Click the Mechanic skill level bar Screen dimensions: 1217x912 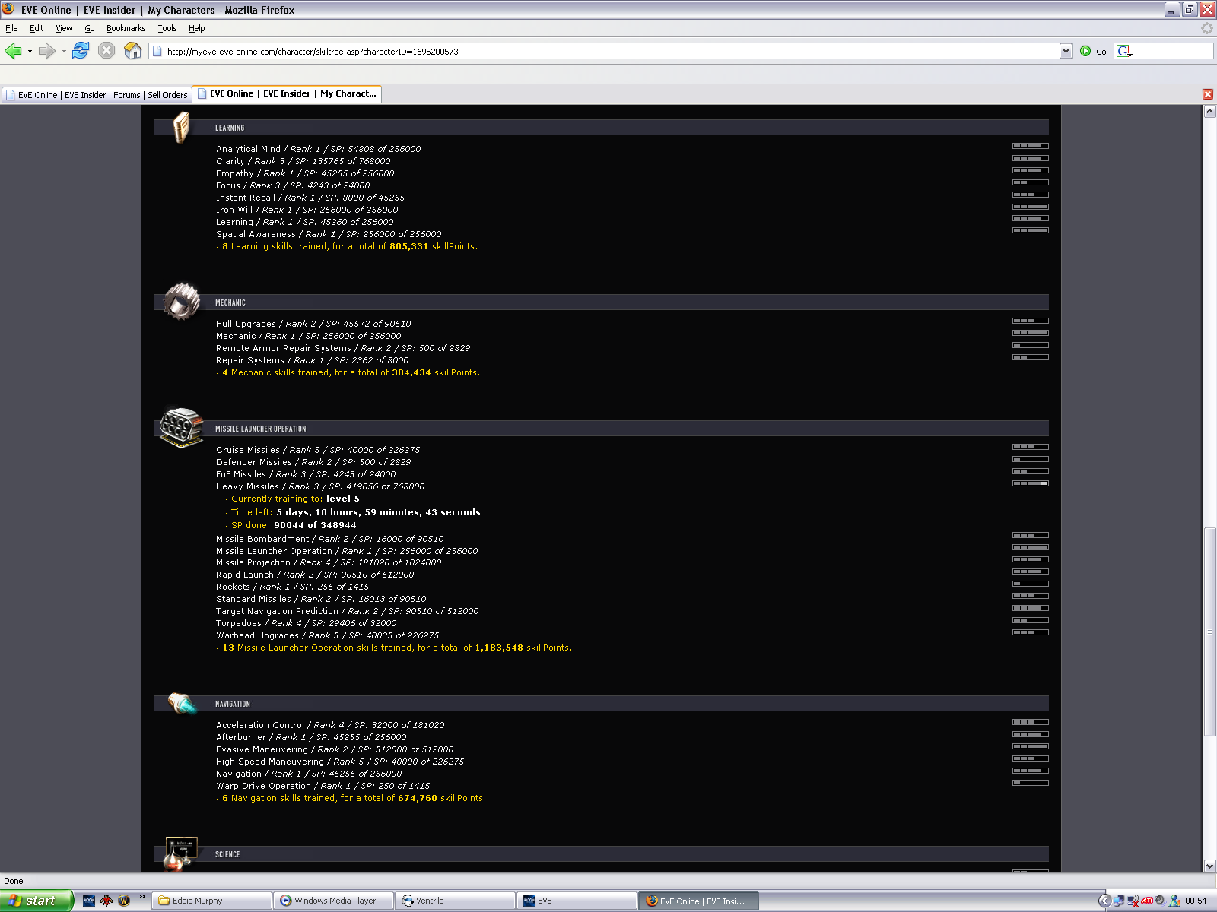(x=1031, y=333)
